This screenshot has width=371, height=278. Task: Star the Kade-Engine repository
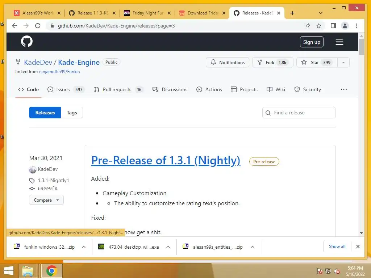317,62
